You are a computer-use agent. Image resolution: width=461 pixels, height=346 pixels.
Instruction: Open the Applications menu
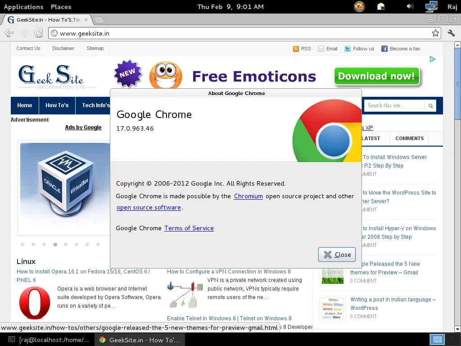23,7
